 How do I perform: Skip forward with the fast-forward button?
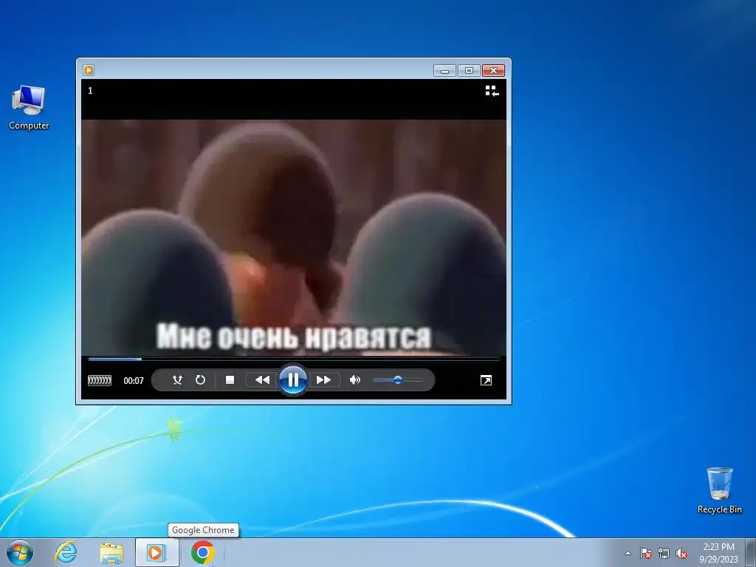tap(323, 380)
